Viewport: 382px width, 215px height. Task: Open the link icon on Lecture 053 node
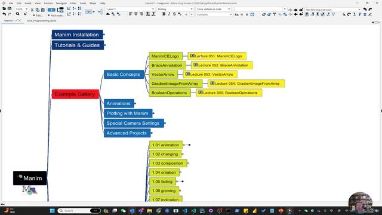(x=187, y=74)
